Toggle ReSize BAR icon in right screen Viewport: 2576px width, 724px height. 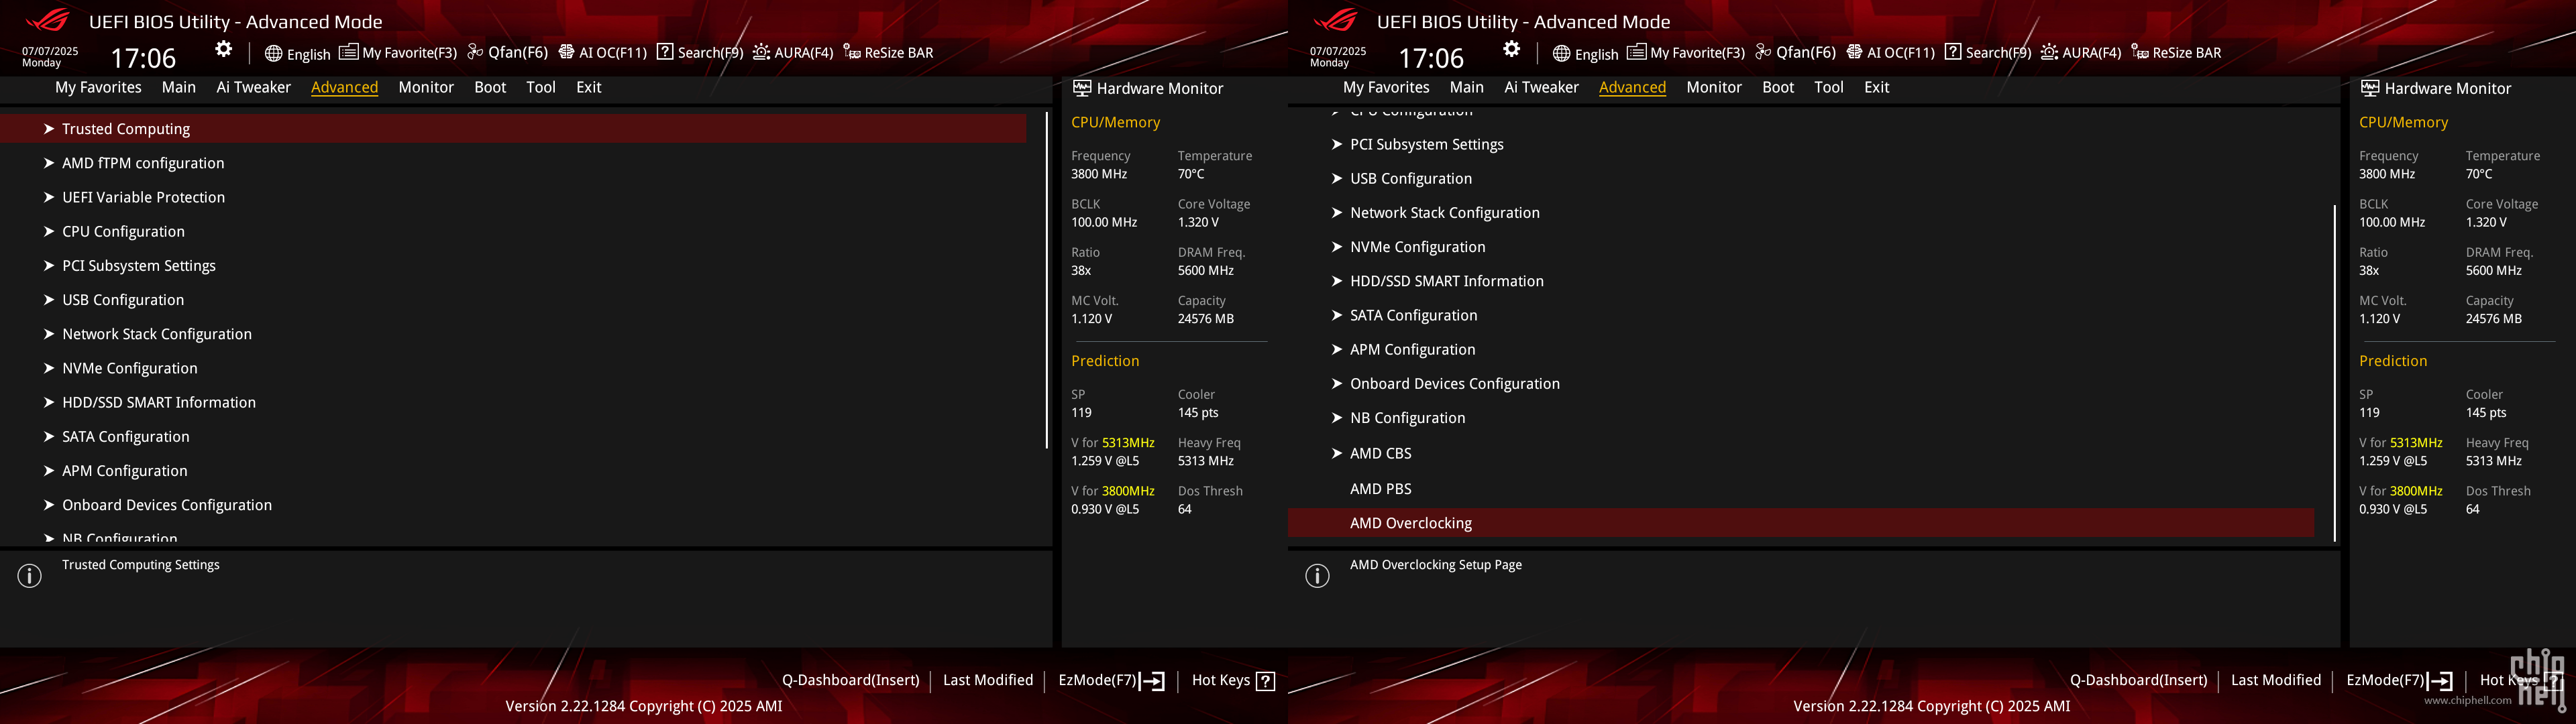pos(2140,52)
